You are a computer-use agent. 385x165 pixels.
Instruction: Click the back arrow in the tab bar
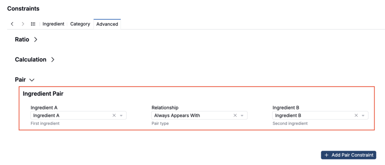pyautogui.click(x=12, y=24)
